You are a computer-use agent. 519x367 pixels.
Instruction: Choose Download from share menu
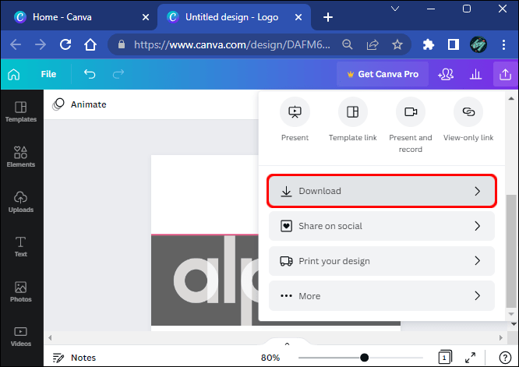click(382, 191)
